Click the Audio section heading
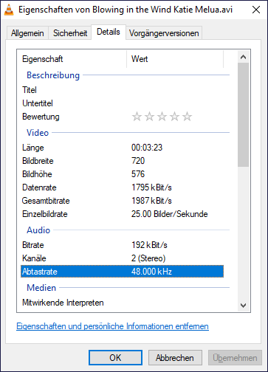268x372 pixels. click(38, 230)
